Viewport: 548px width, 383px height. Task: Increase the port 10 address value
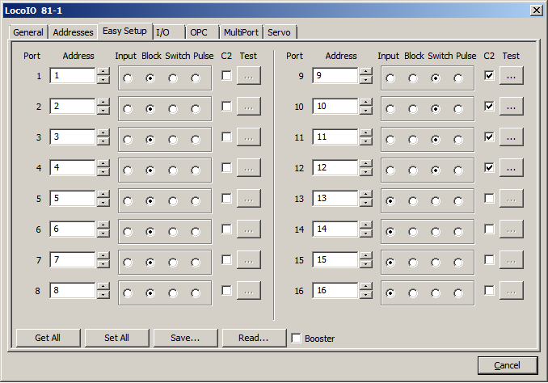point(366,103)
